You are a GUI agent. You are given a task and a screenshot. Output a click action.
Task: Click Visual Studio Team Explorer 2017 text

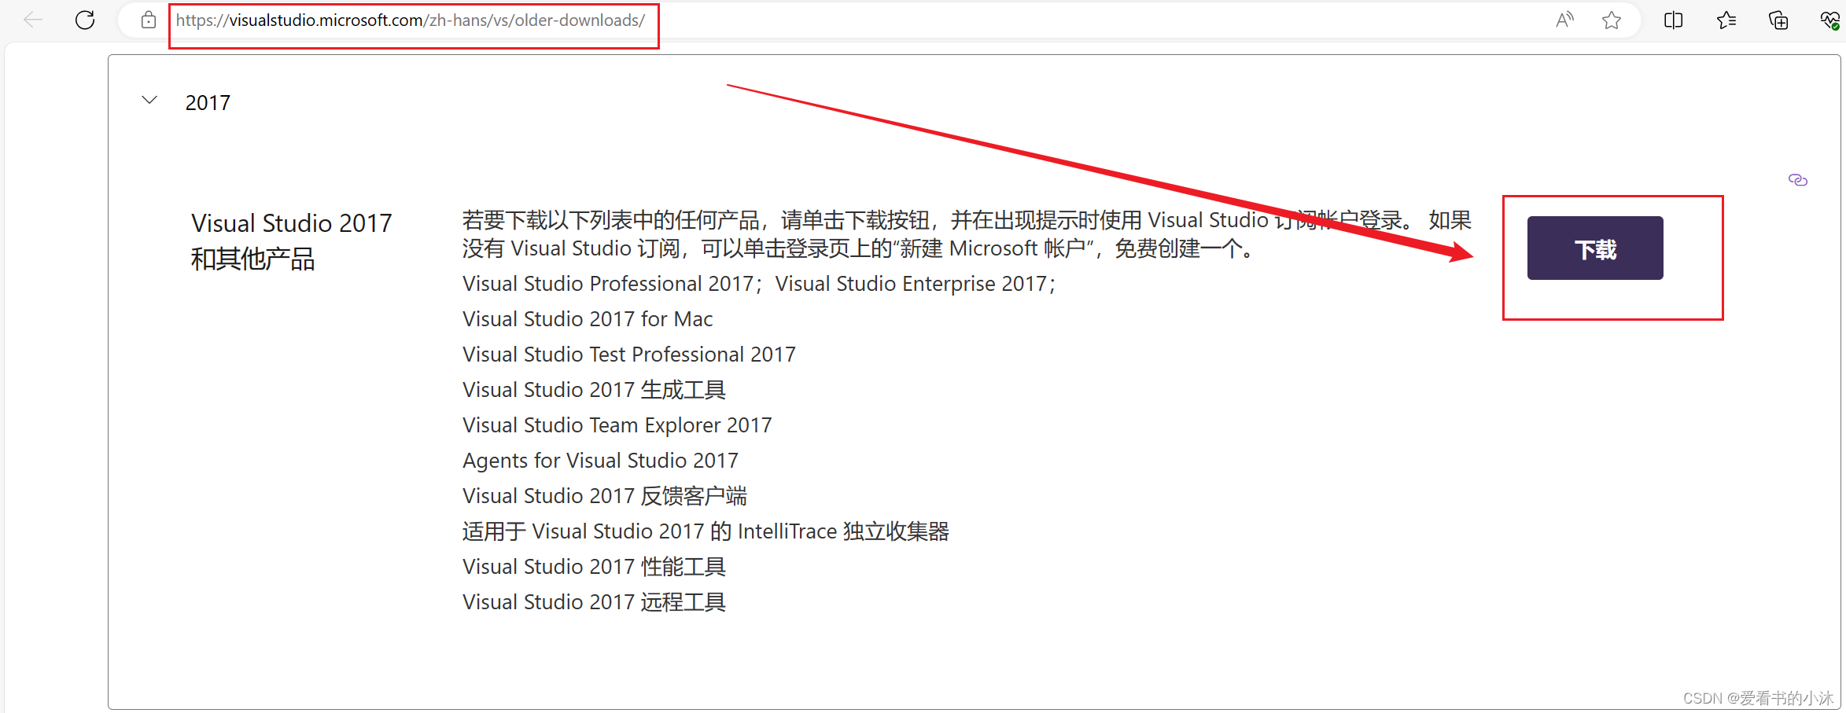coord(617,425)
